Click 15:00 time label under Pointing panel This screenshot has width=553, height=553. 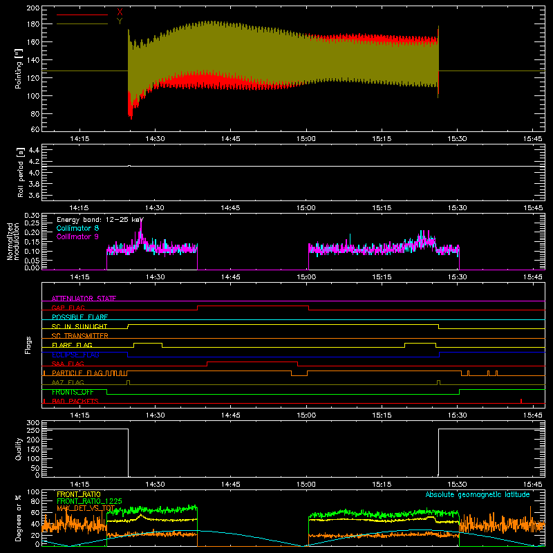306,139
